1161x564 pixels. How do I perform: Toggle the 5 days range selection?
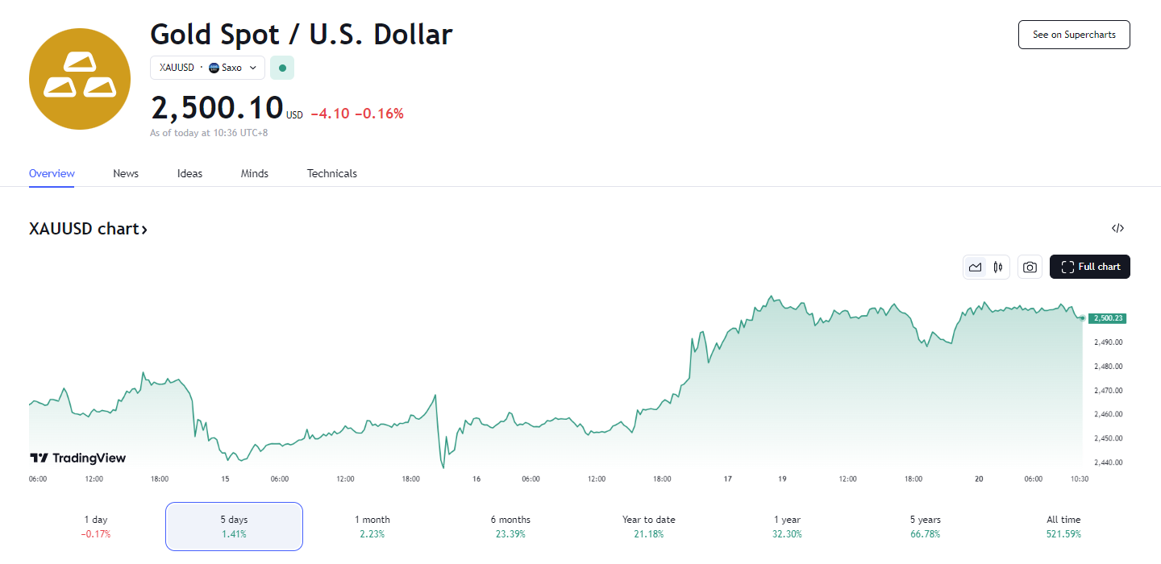coord(234,526)
